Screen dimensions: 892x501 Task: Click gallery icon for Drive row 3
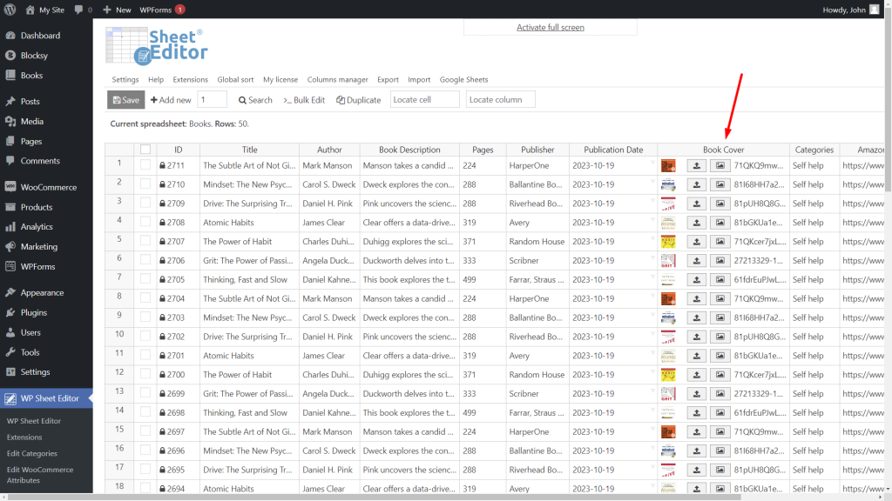tap(720, 204)
